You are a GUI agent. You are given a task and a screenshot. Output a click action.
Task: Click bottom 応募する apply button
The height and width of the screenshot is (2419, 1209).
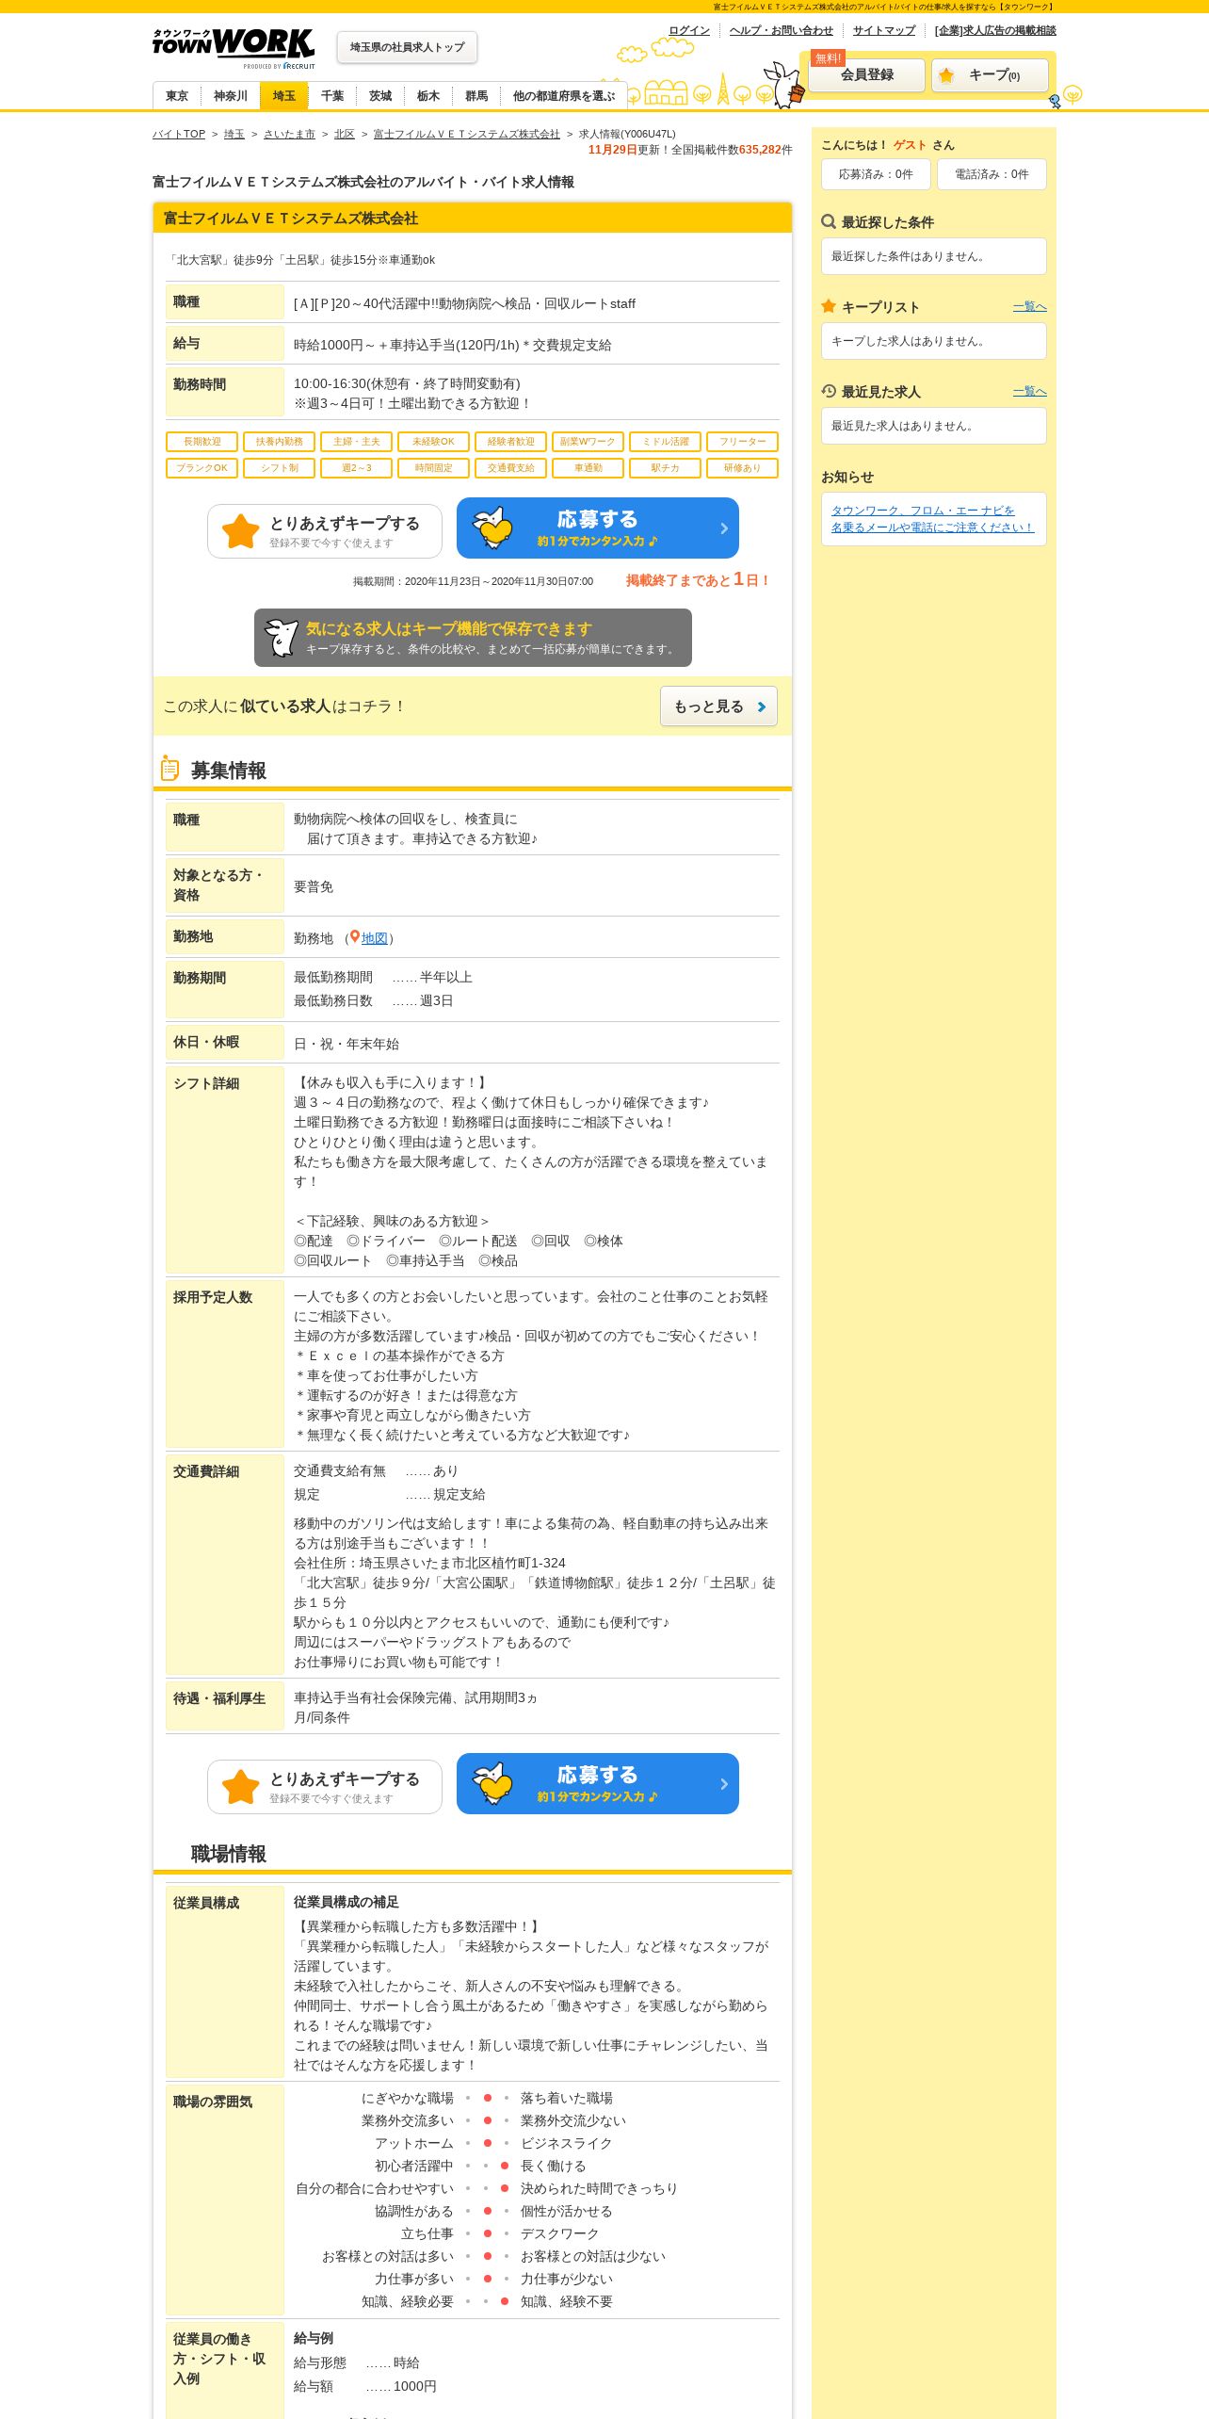(x=598, y=1784)
